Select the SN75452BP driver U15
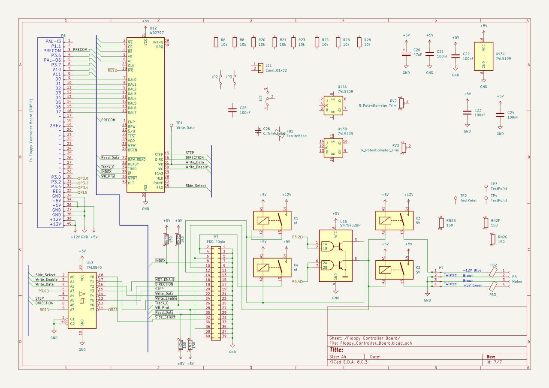Viewport: 549px width, 388px height. coord(335,256)
